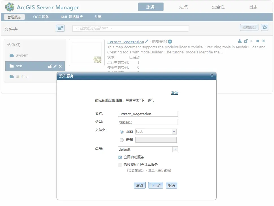Click the 取消 button

171,185
